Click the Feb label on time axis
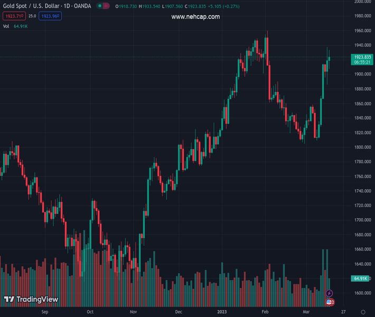The height and width of the screenshot is (317, 375). click(265, 312)
